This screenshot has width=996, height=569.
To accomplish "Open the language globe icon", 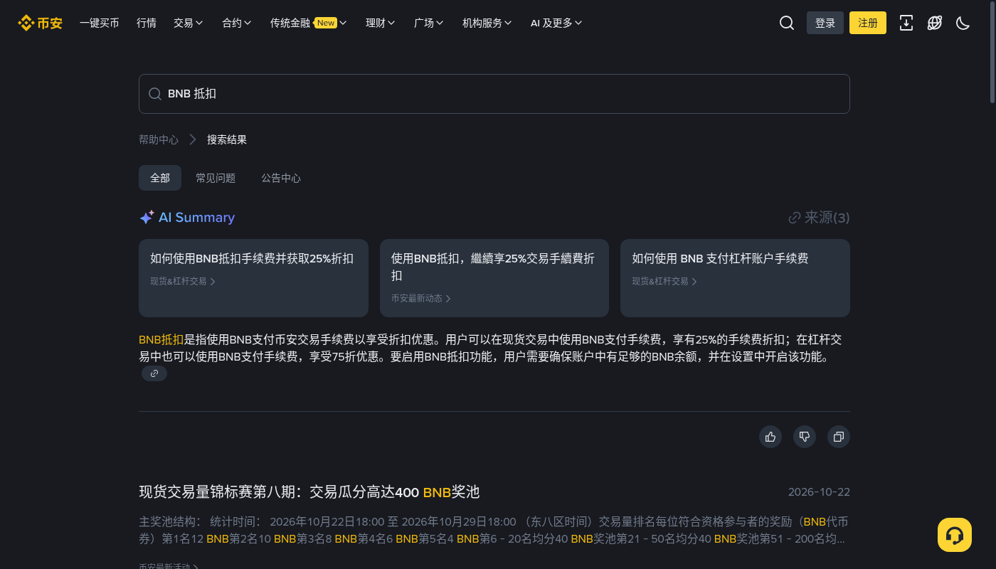I will 935,23.
